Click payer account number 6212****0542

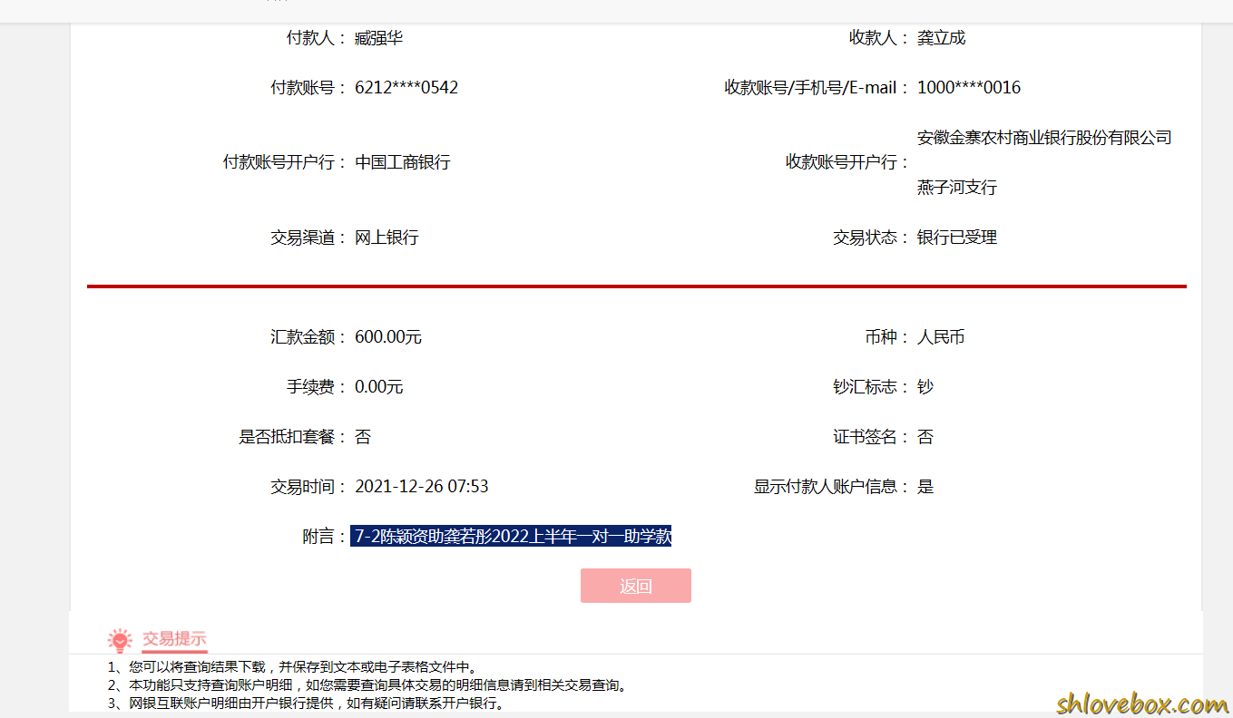406,88
